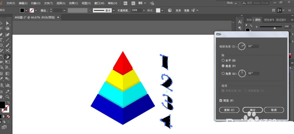Click the 对齐 align link
This screenshot has width=294, height=134.
pyautogui.click(x=178, y=11)
